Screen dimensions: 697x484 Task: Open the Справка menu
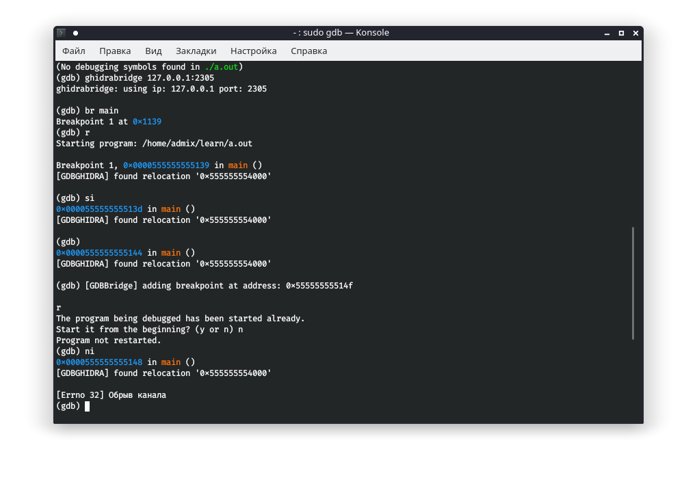click(309, 51)
